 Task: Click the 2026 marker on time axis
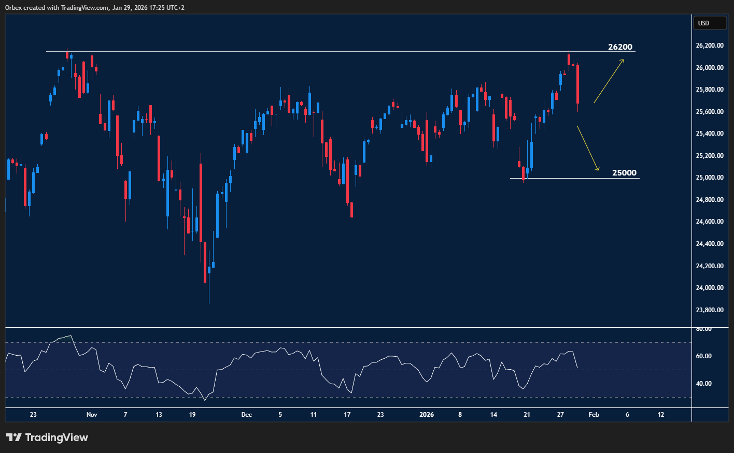[x=427, y=415]
